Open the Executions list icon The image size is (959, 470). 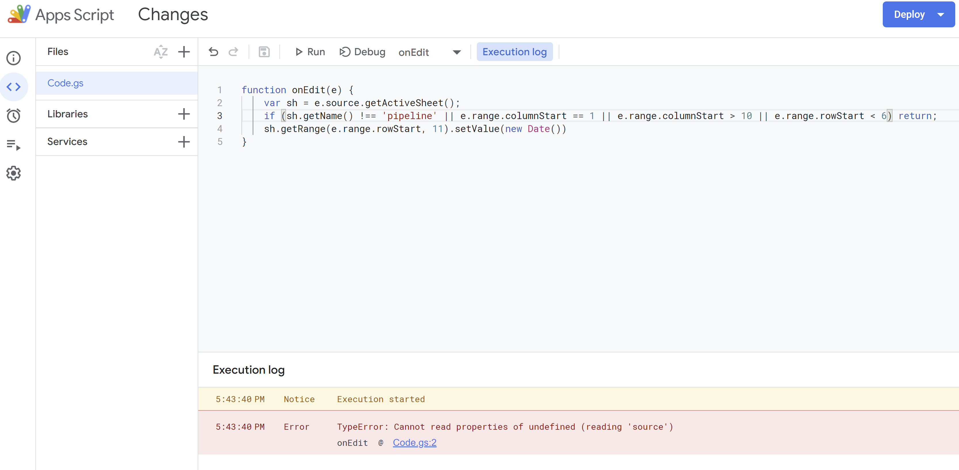click(14, 144)
